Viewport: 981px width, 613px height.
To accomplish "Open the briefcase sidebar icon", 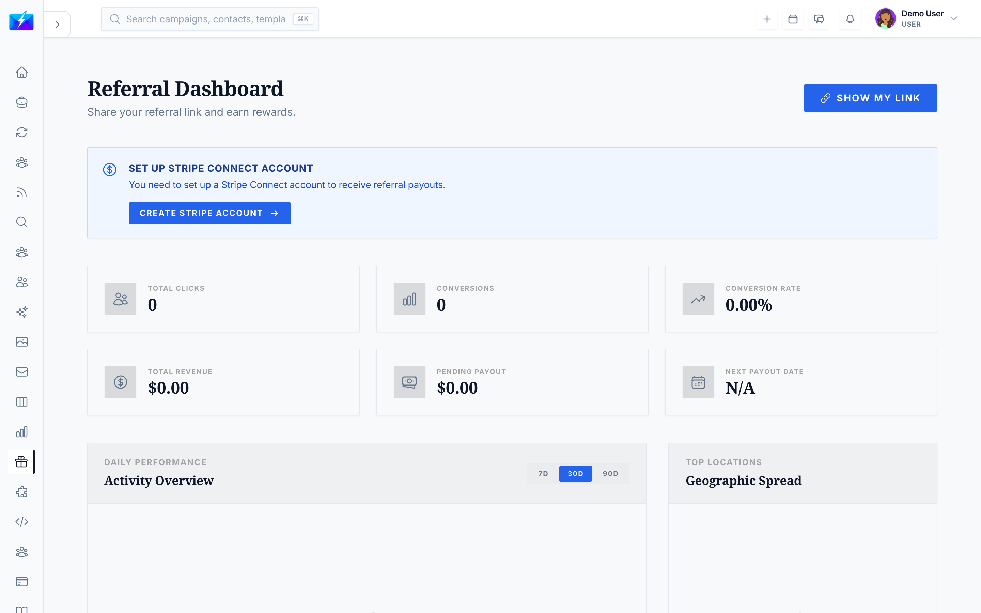I will pos(21,102).
